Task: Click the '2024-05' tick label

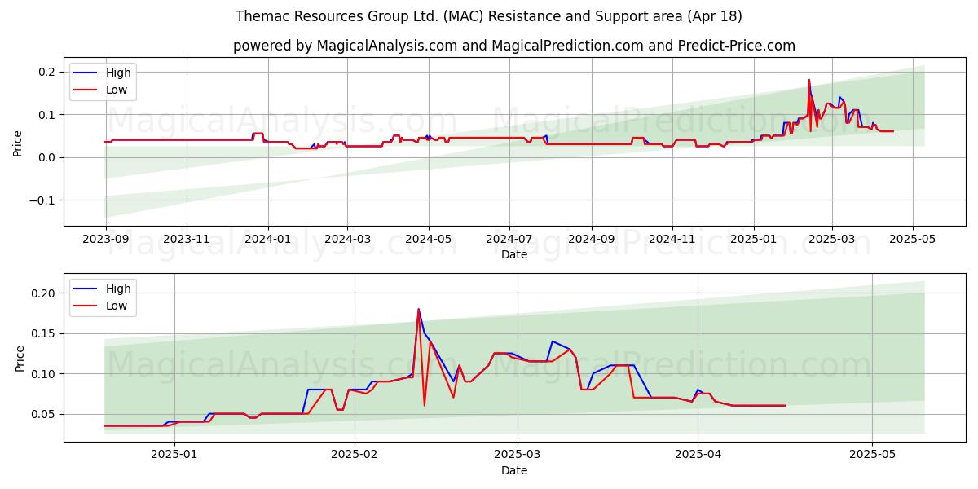Action: 429,239
